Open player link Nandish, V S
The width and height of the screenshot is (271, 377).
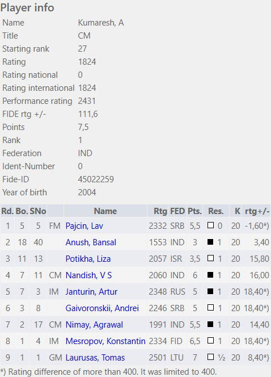(x=88, y=275)
